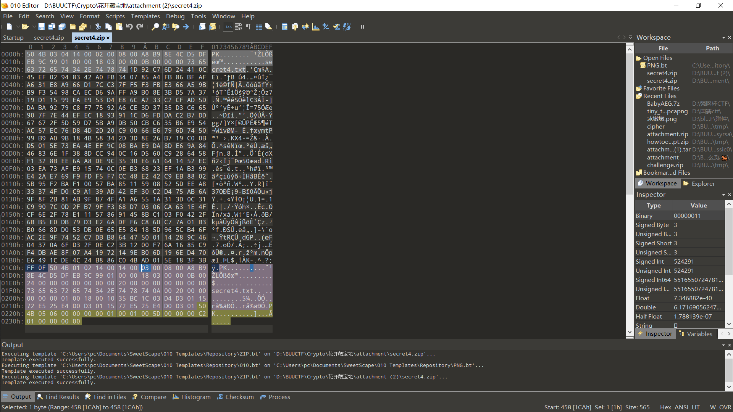Open dropdown arrow next to Open icon
Image resolution: width=733 pixels, height=412 pixels.
[34, 27]
